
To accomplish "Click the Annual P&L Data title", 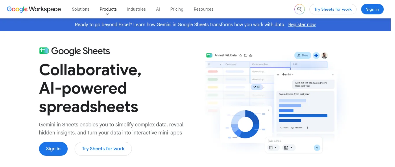I will pos(226,55).
